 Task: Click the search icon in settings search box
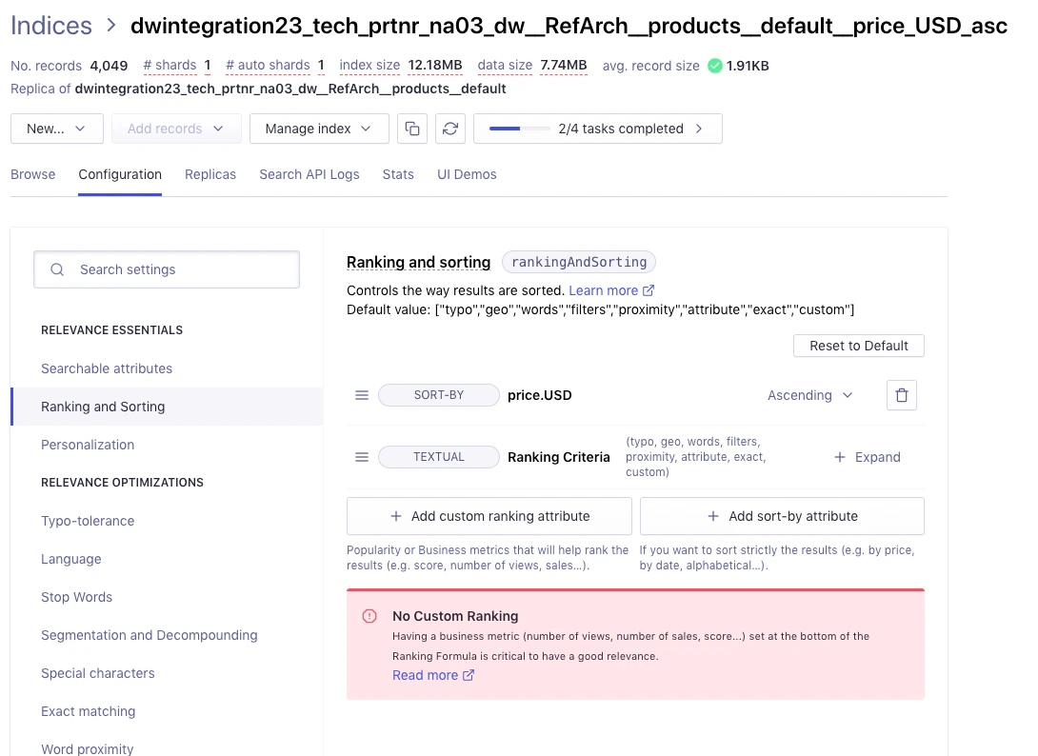57,269
